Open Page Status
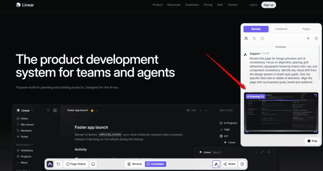 tap(76, 164)
